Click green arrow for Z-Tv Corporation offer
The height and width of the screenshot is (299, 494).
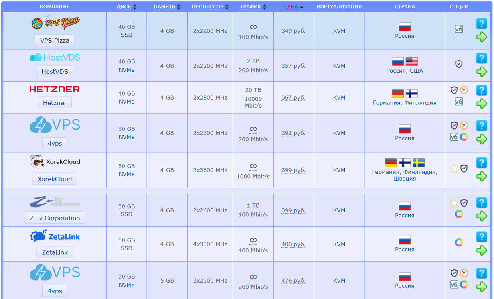(x=482, y=216)
